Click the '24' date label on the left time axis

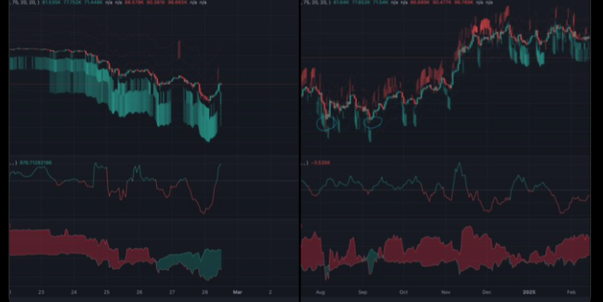click(74, 292)
